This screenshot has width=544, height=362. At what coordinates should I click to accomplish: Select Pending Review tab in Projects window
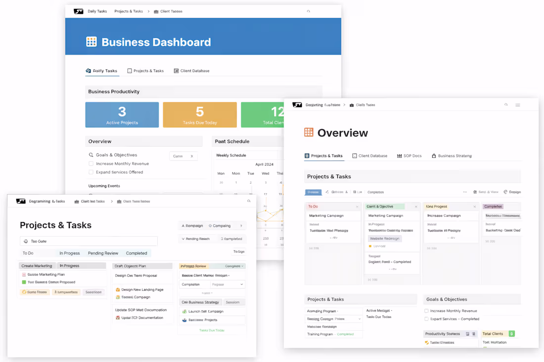click(103, 253)
